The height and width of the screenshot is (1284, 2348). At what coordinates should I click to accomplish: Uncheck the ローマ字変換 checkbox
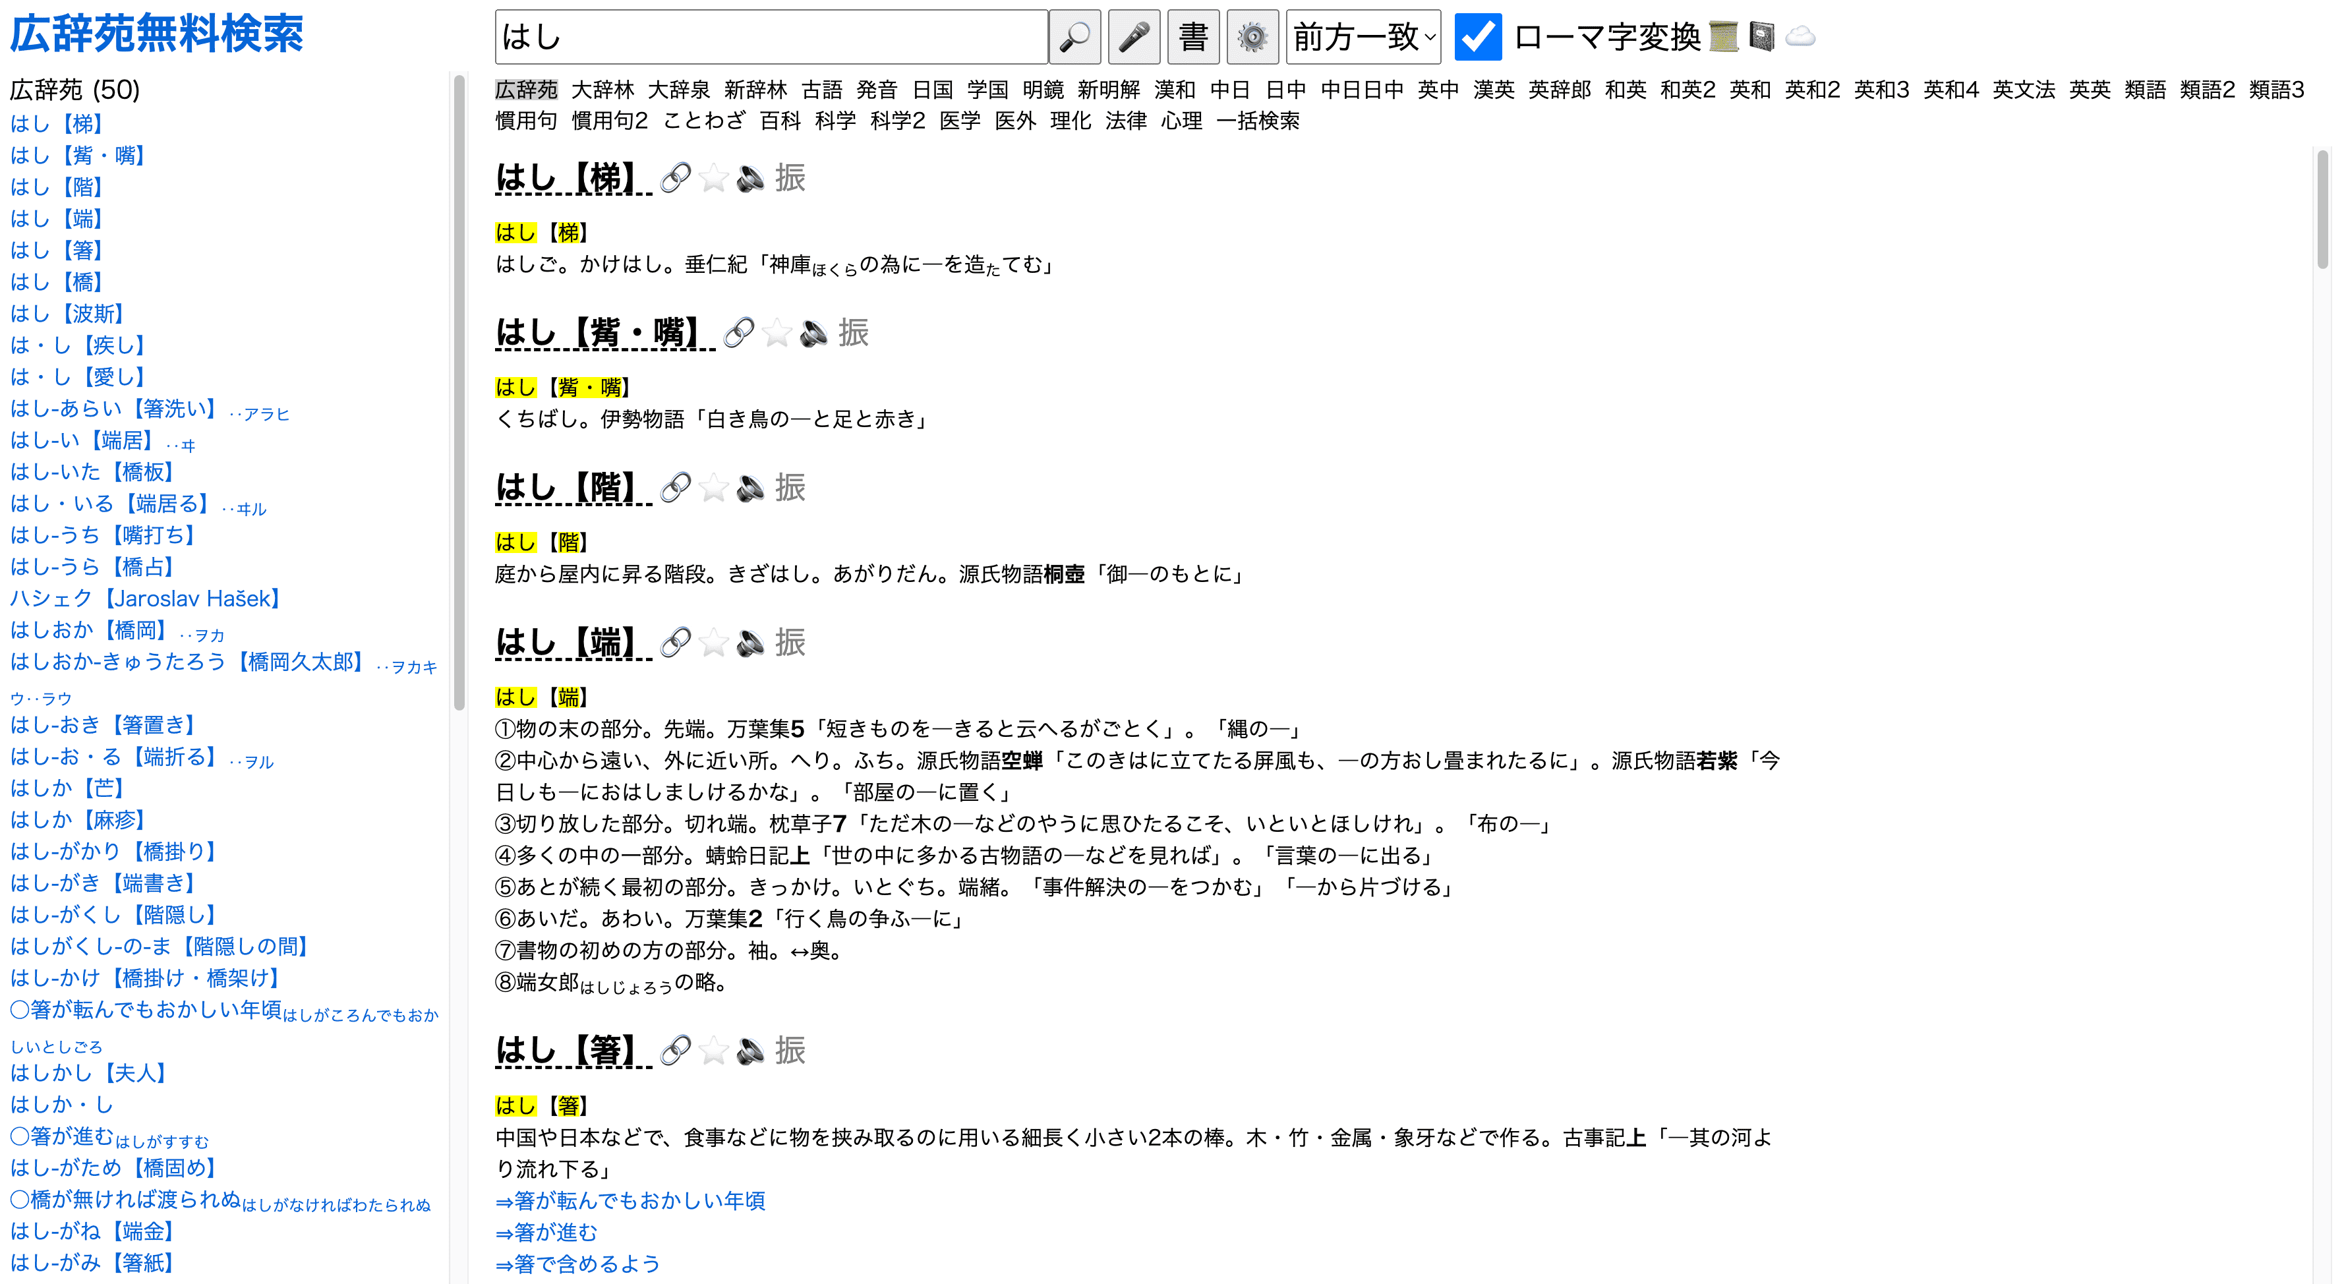coord(1477,38)
